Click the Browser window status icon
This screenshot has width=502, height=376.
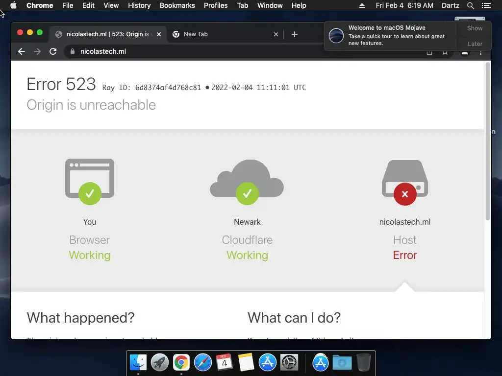pos(90,181)
